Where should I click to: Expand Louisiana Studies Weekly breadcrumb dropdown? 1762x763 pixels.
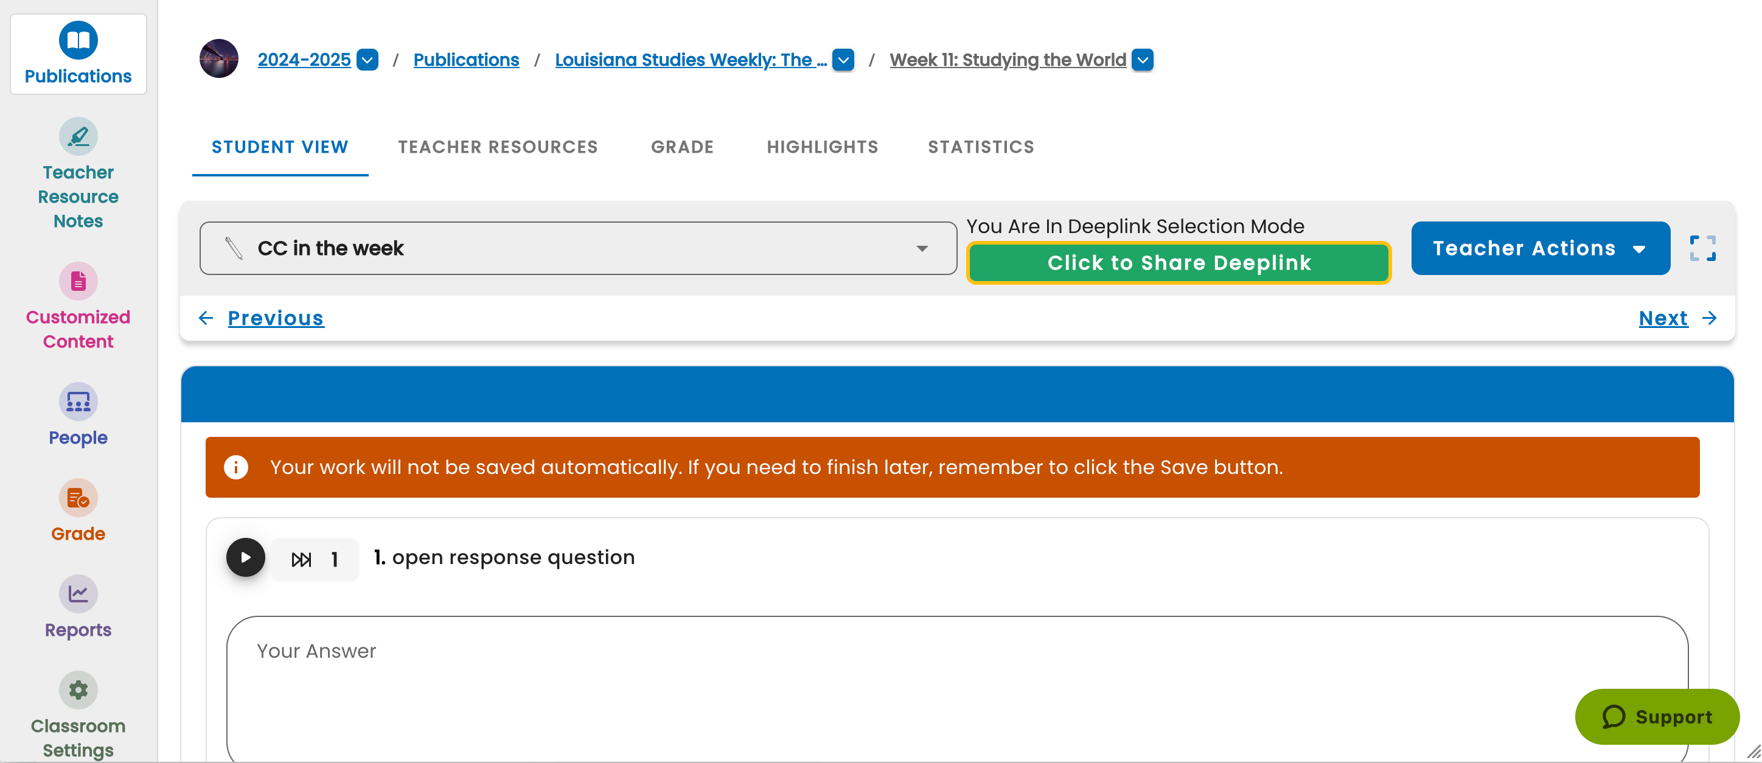tap(843, 60)
